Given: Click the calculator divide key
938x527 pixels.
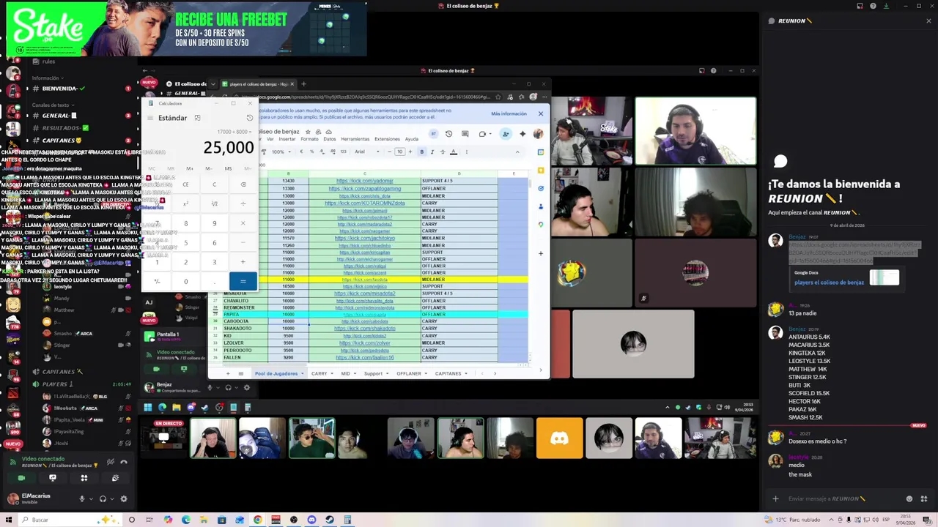Looking at the screenshot, I should [243, 203].
